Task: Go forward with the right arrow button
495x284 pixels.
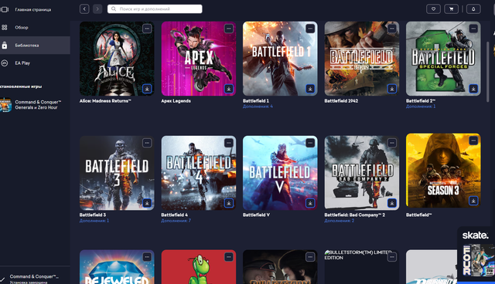Action: click(97, 9)
